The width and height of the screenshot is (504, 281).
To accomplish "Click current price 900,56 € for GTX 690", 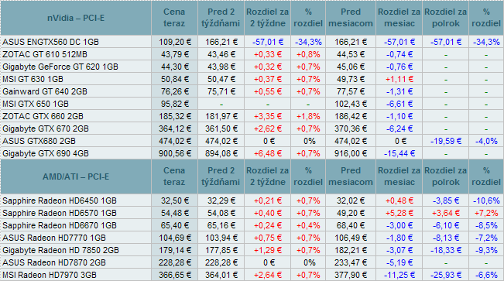I will [174, 153].
